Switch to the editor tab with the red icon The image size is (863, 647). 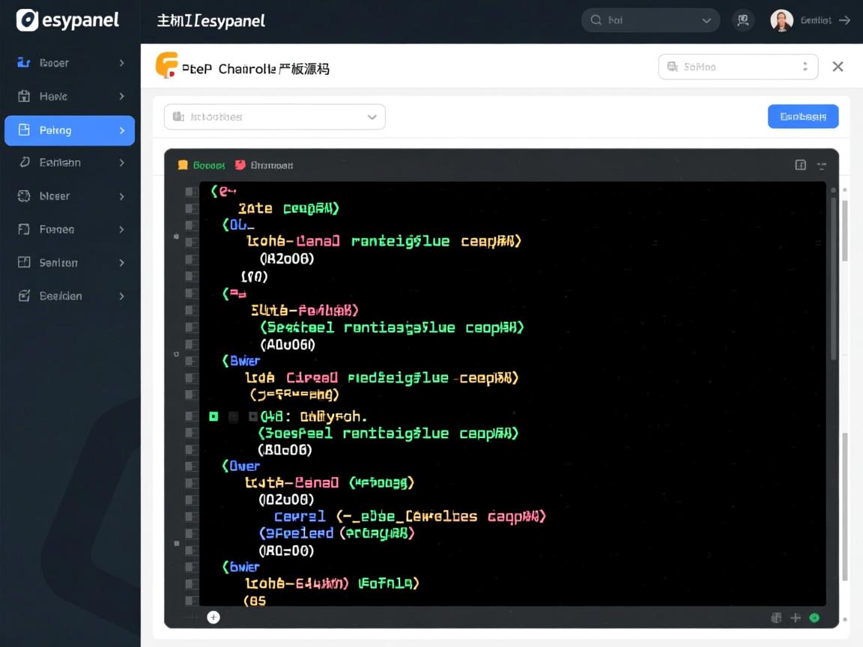(x=264, y=165)
